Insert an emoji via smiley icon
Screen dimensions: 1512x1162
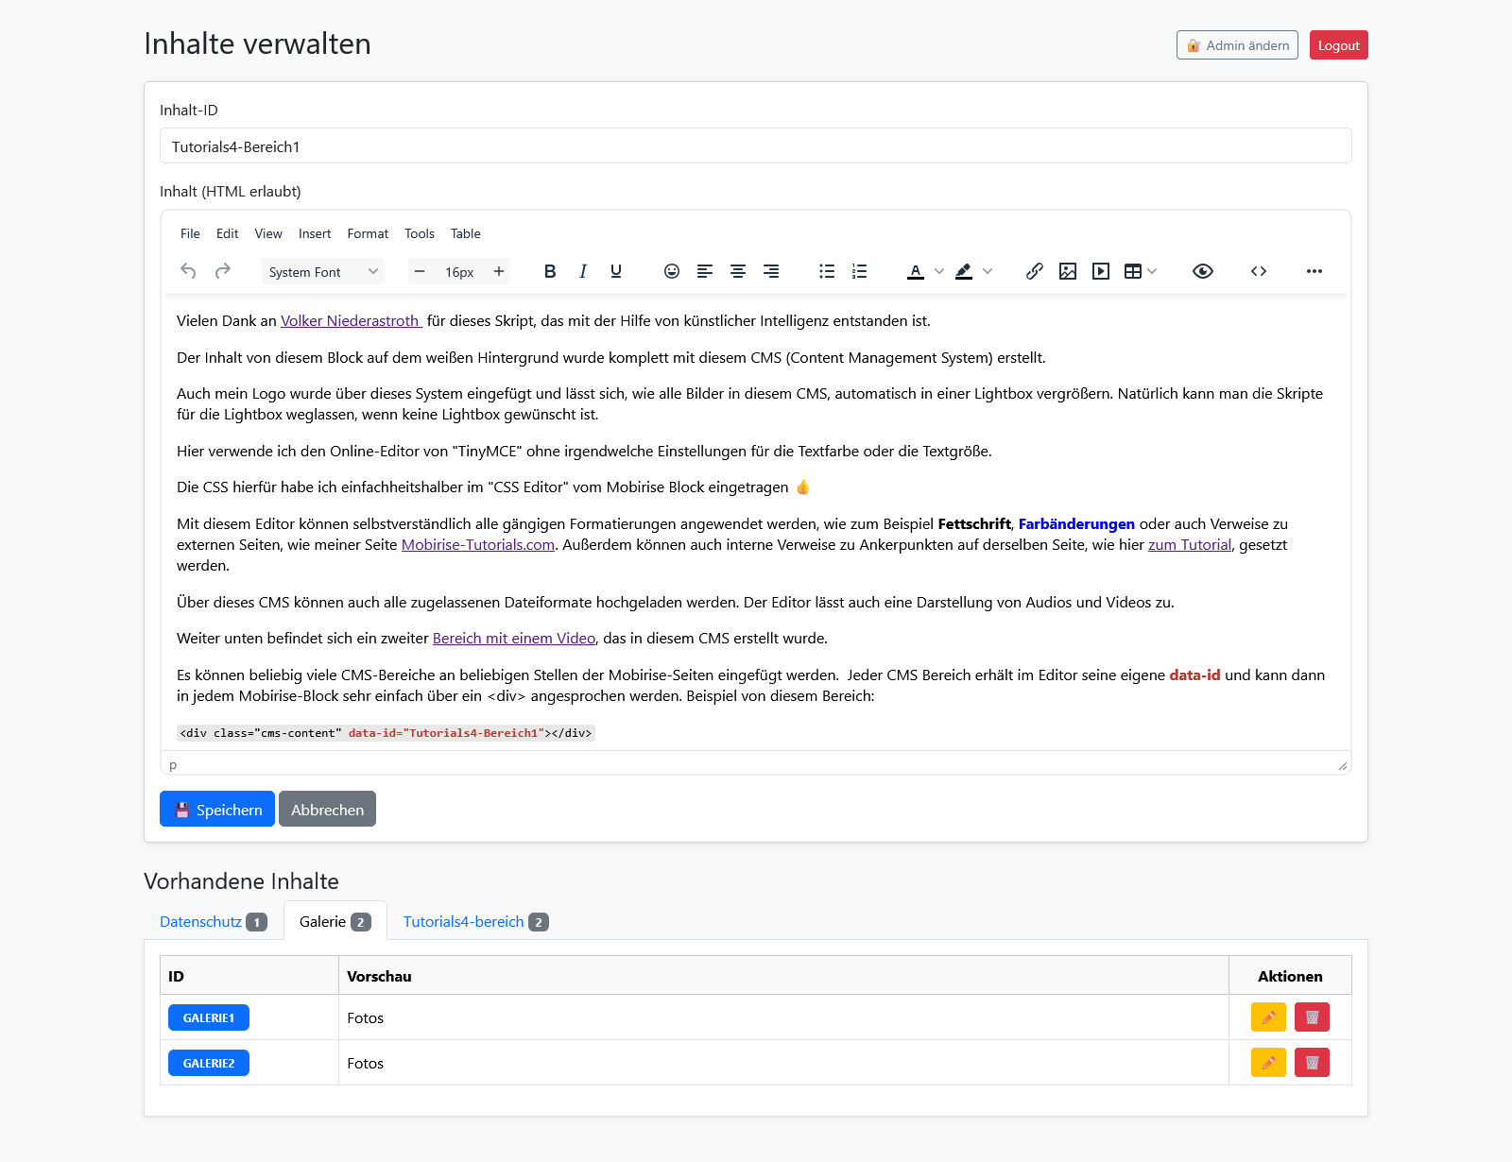[672, 271]
